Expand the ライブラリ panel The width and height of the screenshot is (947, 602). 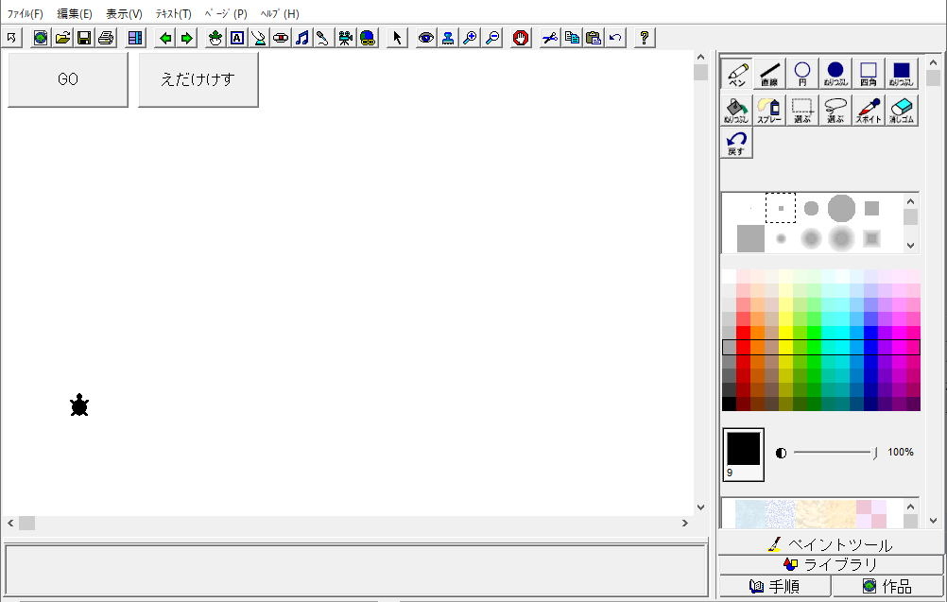[x=831, y=564]
